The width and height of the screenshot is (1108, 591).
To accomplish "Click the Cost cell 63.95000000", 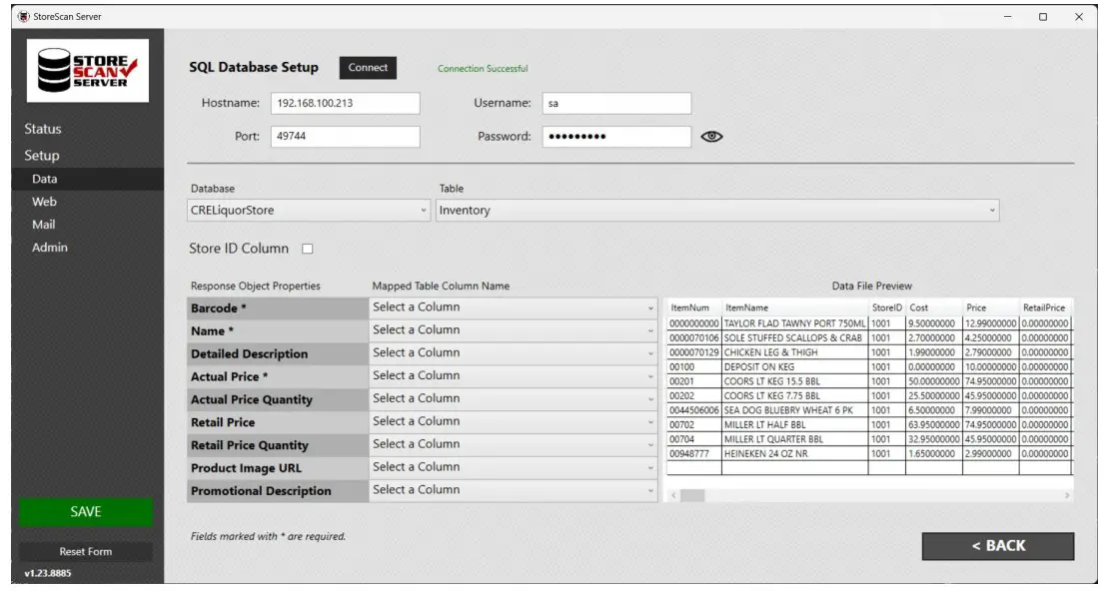I will click(934, 425).
